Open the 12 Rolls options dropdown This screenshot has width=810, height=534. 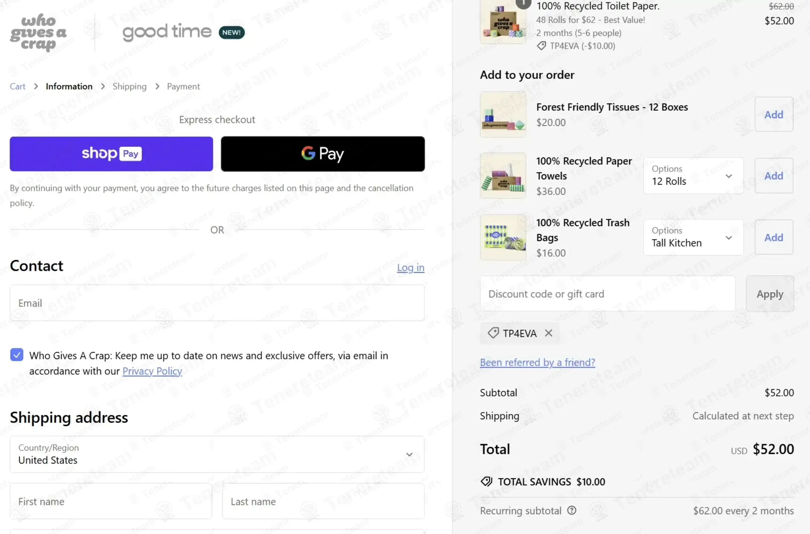pos(693,176)
